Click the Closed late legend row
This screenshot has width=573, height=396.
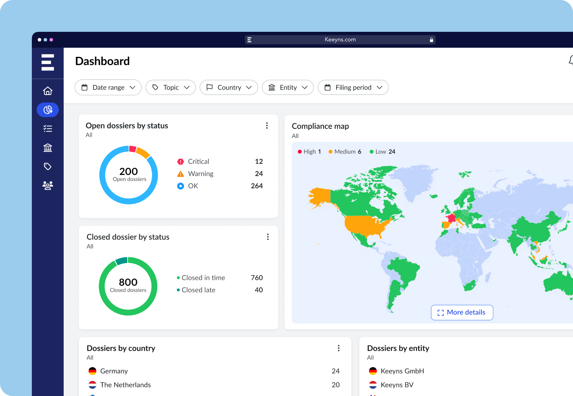220,290
